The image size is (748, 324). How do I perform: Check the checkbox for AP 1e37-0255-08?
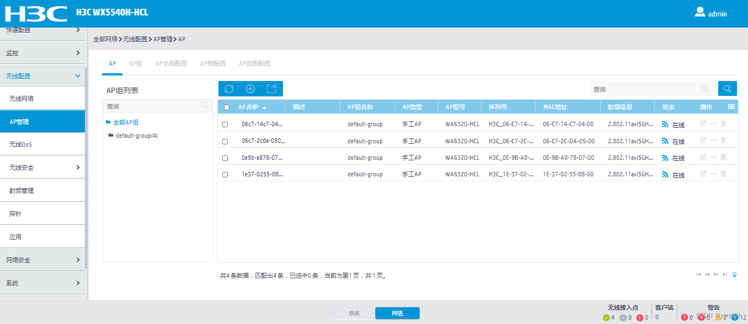[x=226, y=174]
